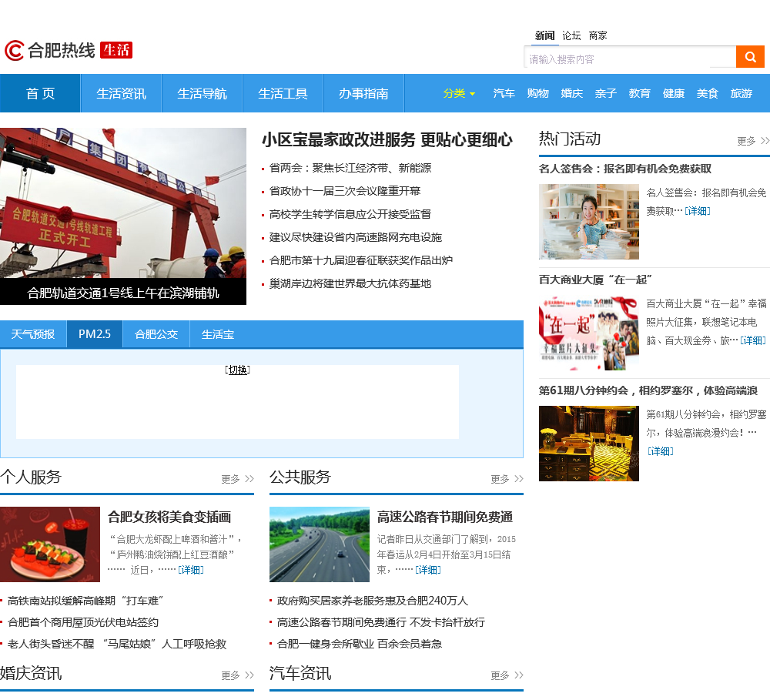Open the 生活资讯 navigation item
Screen dimensions: 770x700
pyautogui.click(x=122, y=93)
